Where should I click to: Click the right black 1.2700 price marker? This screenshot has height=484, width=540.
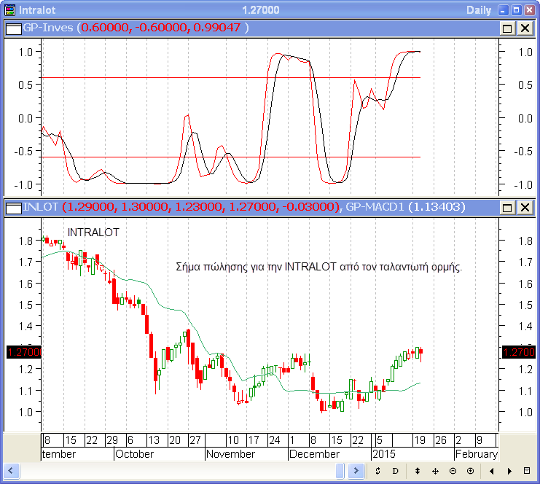pyautogui.click(x=519, y=352)
